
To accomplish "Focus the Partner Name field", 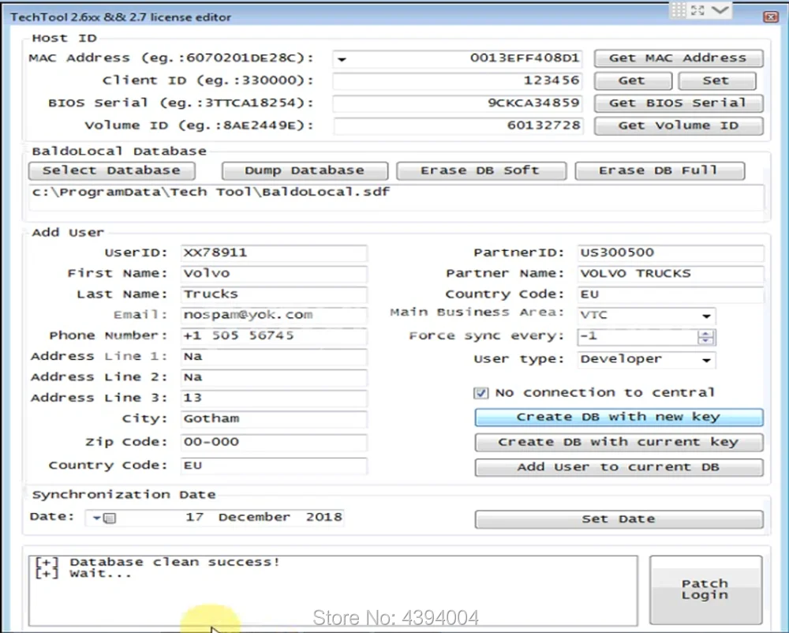I will [x=671, y=273].
